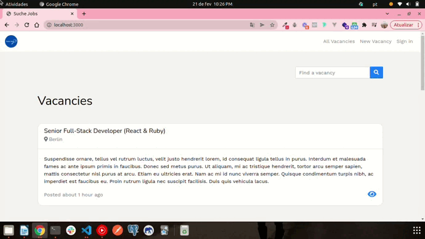Screen dimensions: 425x239
Task: Click the Find a vacancy search field
Action: tap(333, 73)
